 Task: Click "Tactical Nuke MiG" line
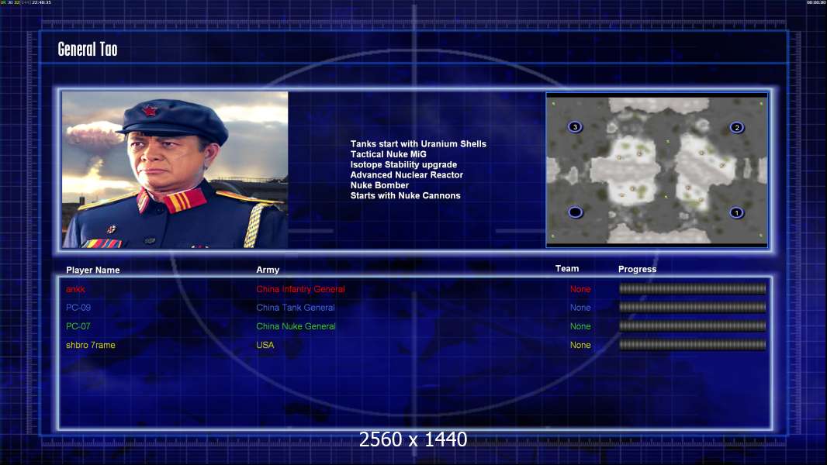(x=388, y=154)
